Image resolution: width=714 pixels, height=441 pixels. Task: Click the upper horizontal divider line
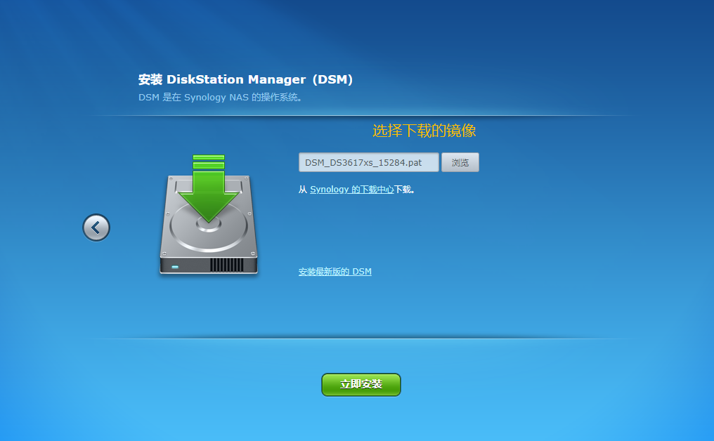click(x=362, y=116)
